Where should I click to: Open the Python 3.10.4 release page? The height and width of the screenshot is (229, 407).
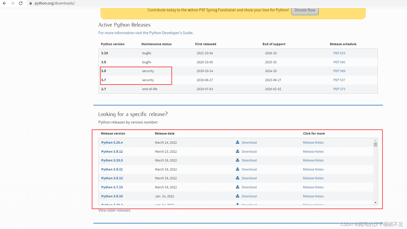tap(112, 143)
